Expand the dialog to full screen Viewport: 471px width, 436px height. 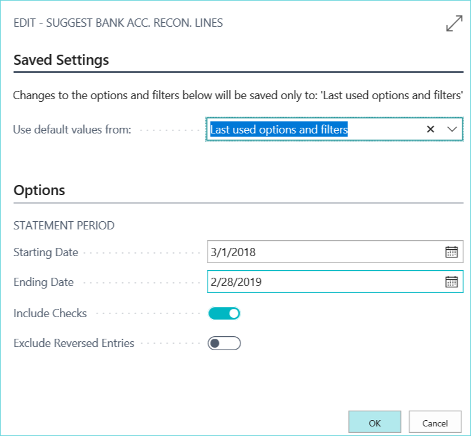click(454, 24)
